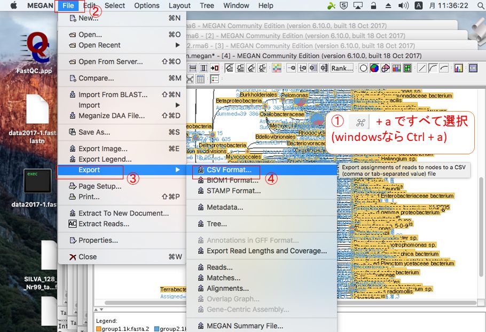Image resolution: width=486 pixels, height=332 pixels.
Task: Choose STAMP Format... export option
Action: pos(262,191)
